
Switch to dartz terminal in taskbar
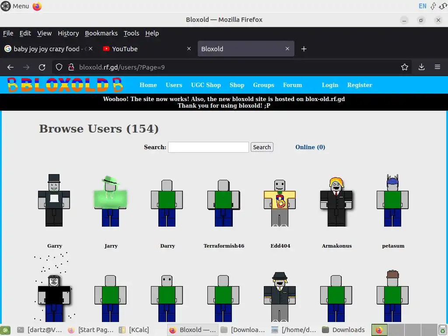click(x=40, y=330)
